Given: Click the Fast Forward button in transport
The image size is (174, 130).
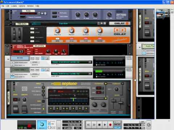Looking at the screenshot, I should coord(94,125).
